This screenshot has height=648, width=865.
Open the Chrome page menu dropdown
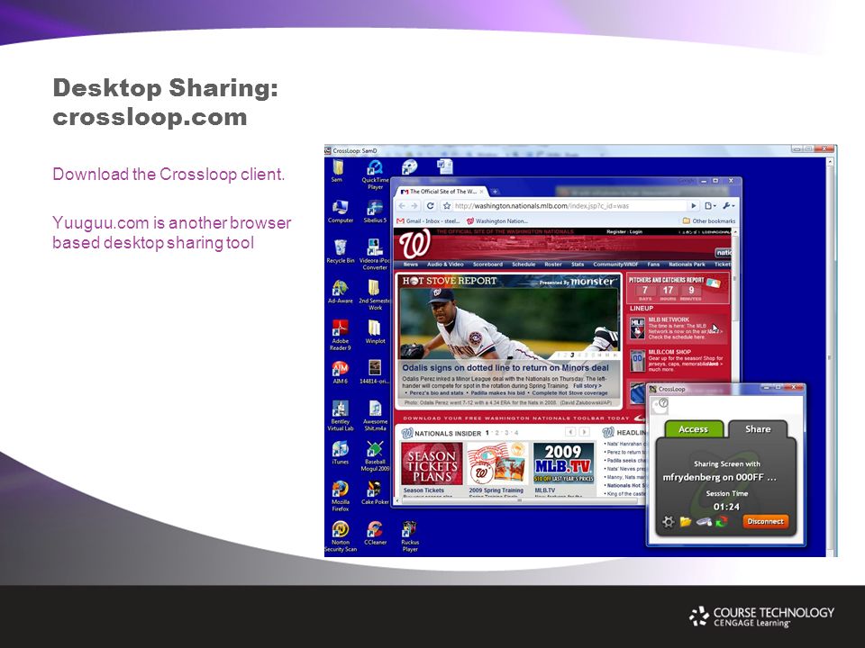711,205
